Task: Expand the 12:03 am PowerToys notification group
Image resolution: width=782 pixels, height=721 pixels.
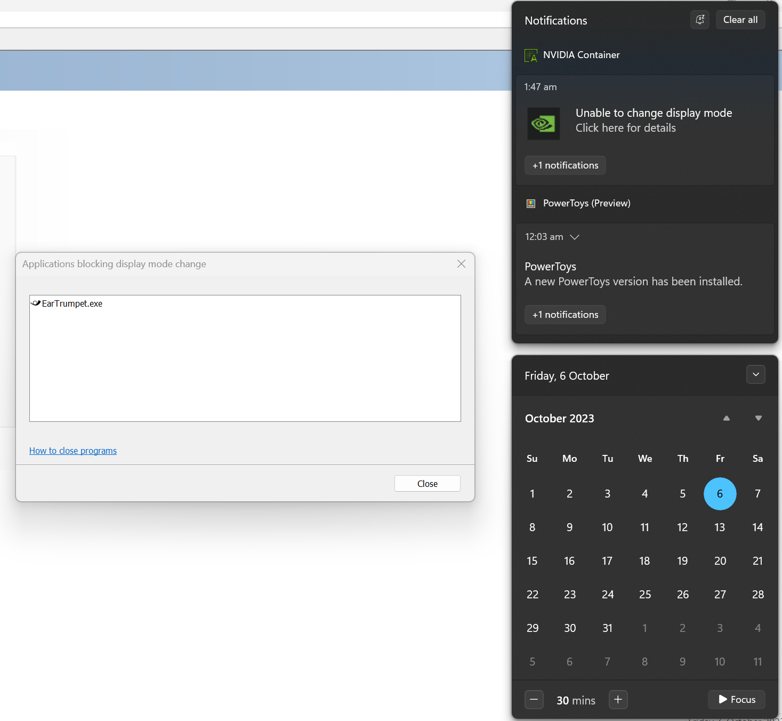Action: coord(574,237)
